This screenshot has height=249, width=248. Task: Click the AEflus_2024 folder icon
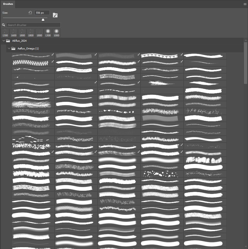coord(8,41)
